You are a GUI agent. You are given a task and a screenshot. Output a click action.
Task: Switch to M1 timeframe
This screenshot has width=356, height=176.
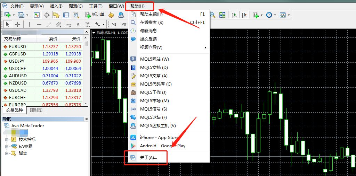tap(114, 24)
